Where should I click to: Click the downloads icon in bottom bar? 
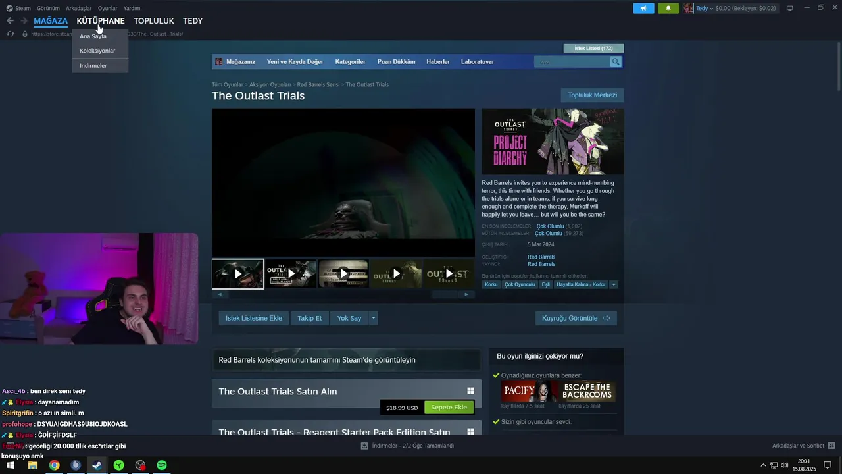(364, 446)
